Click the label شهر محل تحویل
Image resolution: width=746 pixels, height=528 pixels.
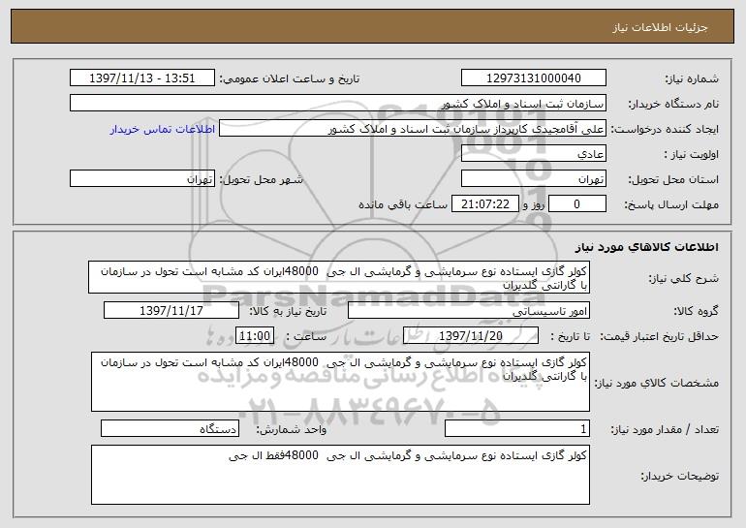[x=261, y=179]
